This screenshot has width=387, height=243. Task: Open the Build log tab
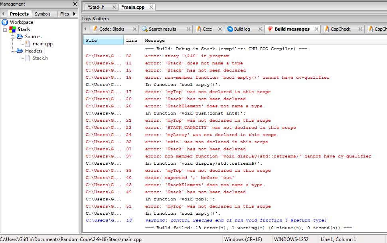click(242, 29)
